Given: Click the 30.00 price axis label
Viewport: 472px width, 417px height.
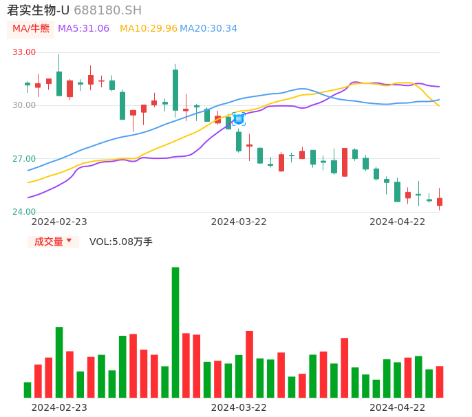Looking at the screenshot, I should [x=24, y=105].
